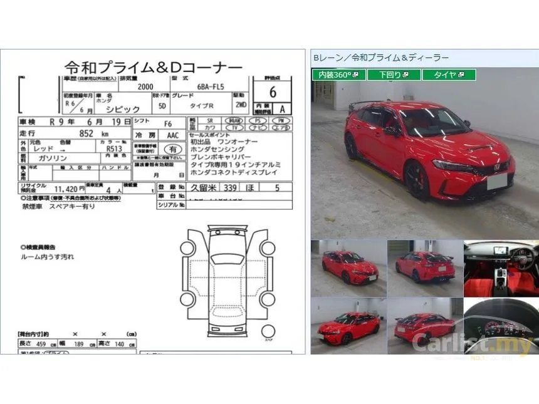Click the タイプR専用19インチアルミ line

tap(236, 165)
